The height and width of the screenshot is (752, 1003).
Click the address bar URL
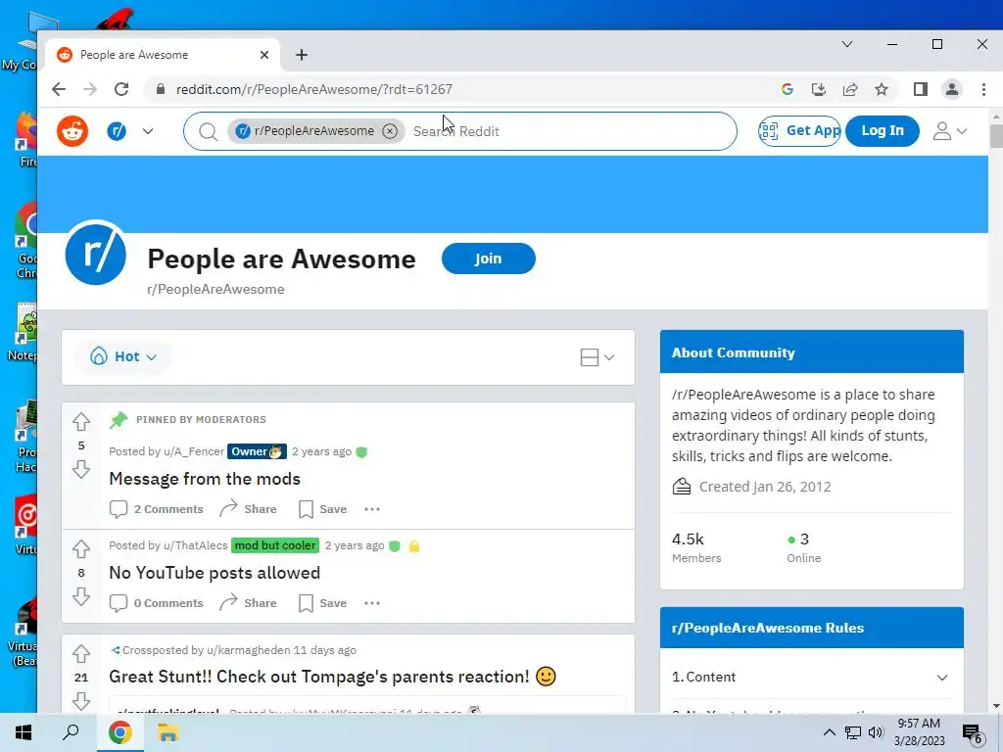[x=314, y=89]
